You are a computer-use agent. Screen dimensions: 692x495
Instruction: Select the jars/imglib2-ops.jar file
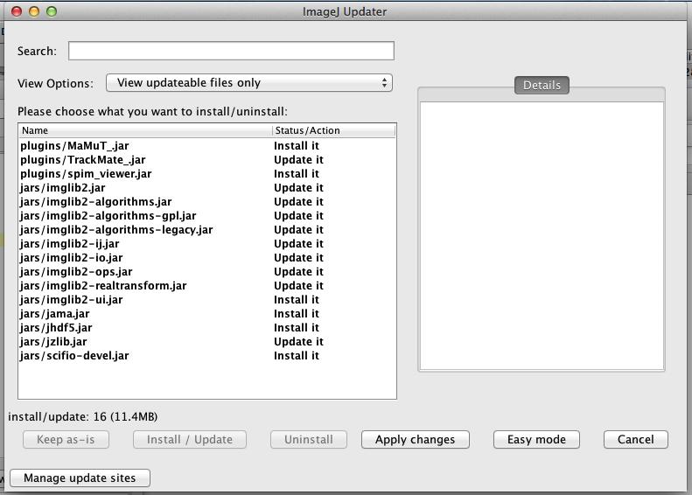pyautogui.click(x=207, y=272)
